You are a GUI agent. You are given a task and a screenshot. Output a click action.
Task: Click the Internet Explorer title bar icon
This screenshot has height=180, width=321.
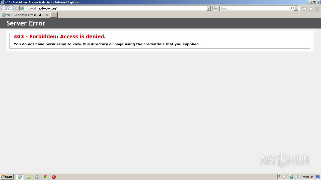click(x=3, y=2)
